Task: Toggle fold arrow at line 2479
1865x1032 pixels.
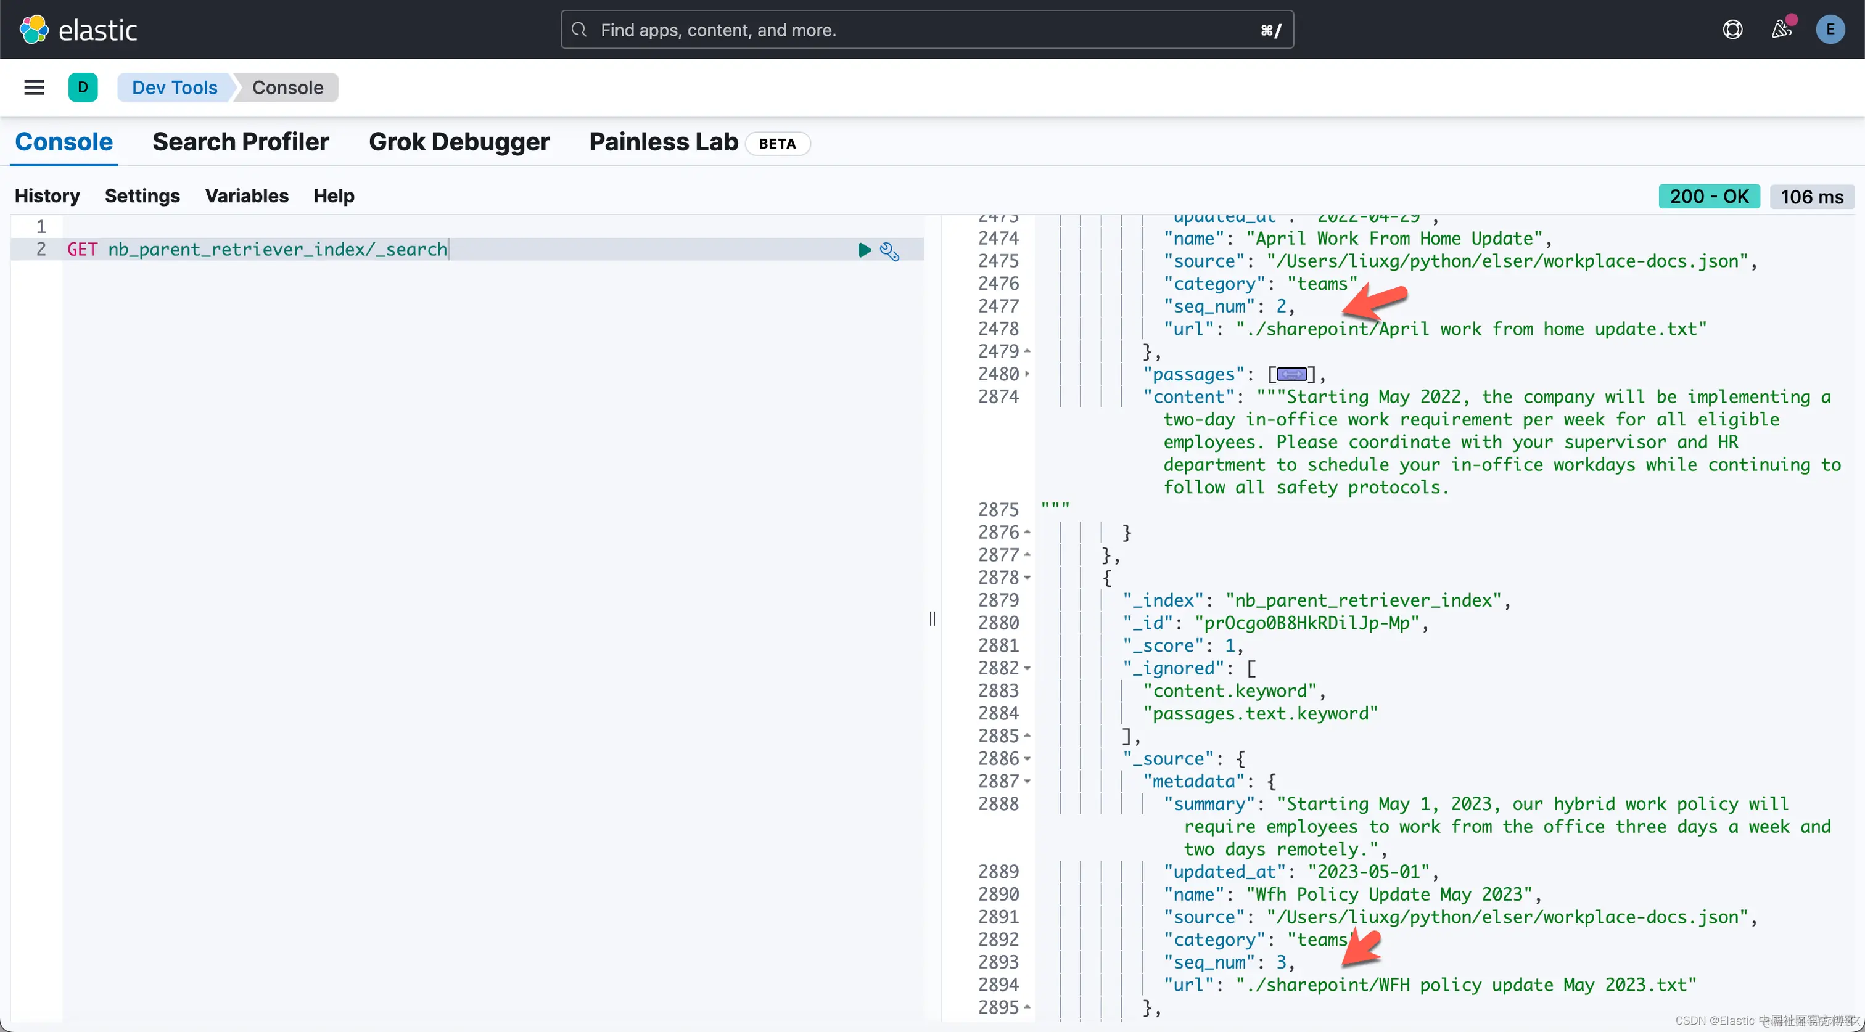Action: click(1027, 352)
